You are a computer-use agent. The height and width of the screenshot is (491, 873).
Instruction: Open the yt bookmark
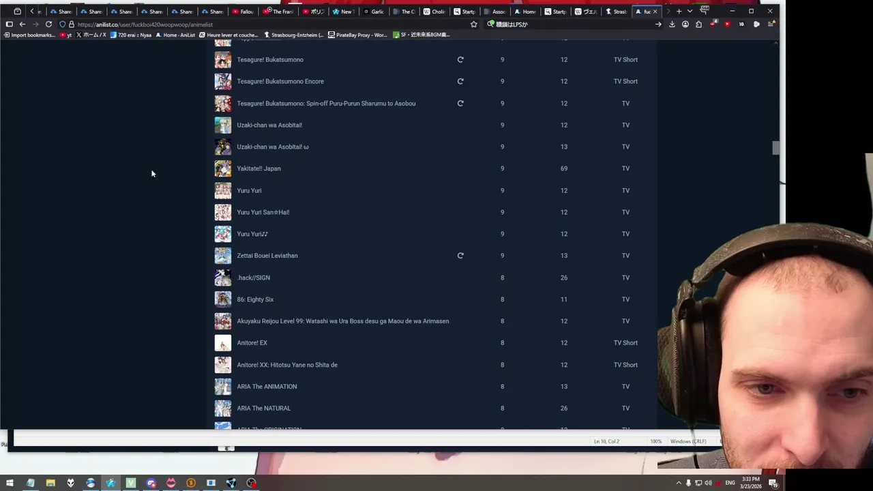point(66,35)
